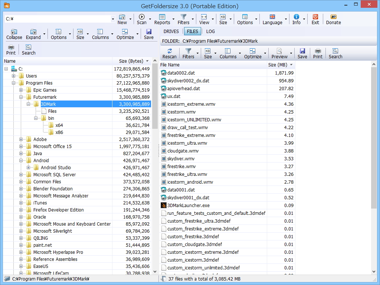Click folder tree Optimize icon

[x=125, y=34]
